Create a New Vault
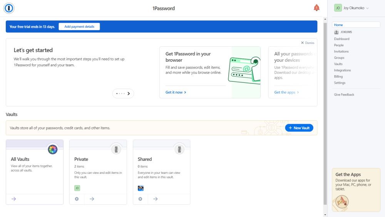Viewport: 385px width, 217px height. pos(299,128)
